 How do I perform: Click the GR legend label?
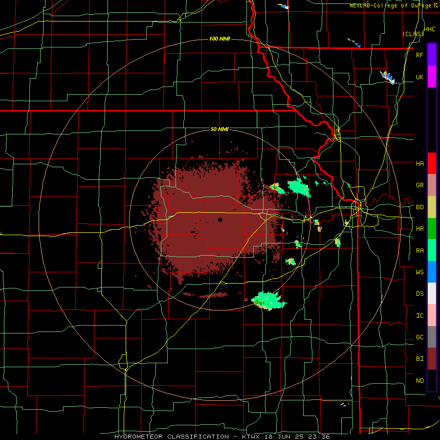(x=419, y=185)
